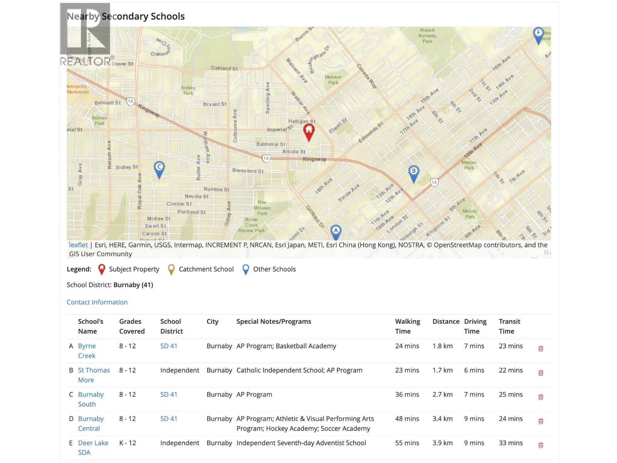Delete the Byrne Creek row with trash icon
The height and width of the screenshot is (463, 617).
[x=541, y=349]
